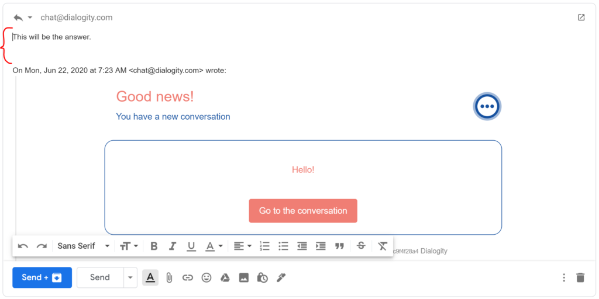Open reply type dropdown arrow
Viewport: 599px width, 299px height.
(30, 18)
